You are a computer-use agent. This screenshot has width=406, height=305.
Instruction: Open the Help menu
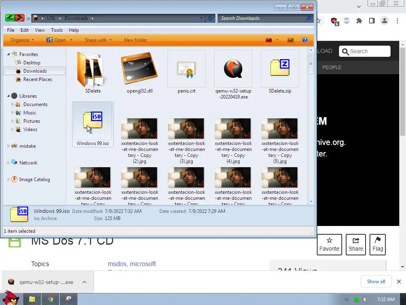coord(74,30)
